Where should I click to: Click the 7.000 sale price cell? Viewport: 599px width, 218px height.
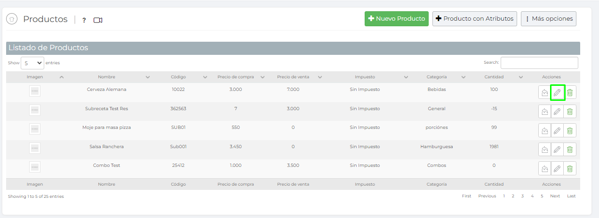293,89
